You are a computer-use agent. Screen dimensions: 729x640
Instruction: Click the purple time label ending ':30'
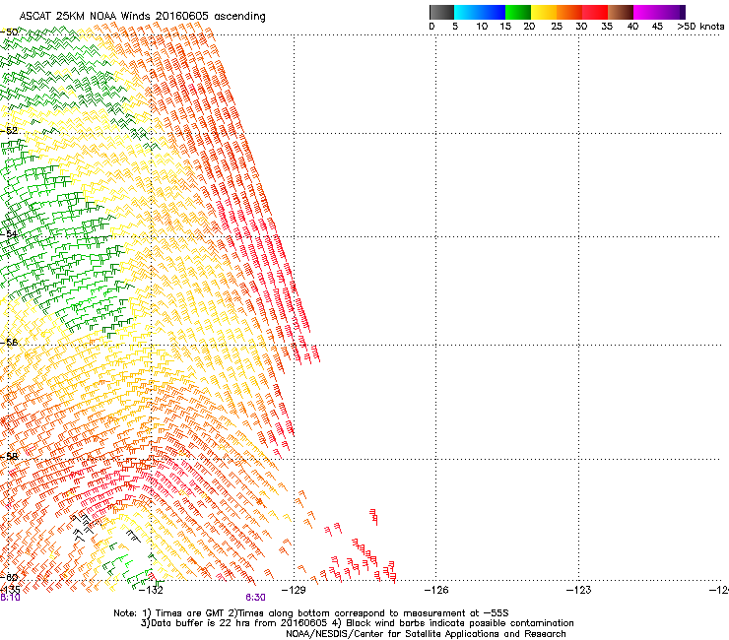tap(256, 598)
